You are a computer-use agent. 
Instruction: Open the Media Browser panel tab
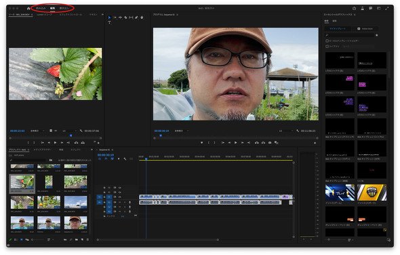(x=42, y=149)
